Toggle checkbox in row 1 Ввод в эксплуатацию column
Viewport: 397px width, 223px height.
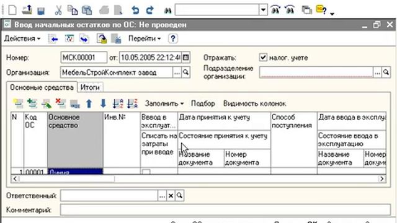tap(146, 172)
